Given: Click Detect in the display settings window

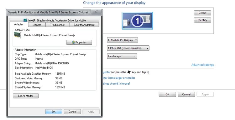Looking at the screenshot, I should [x=202, y=13].
